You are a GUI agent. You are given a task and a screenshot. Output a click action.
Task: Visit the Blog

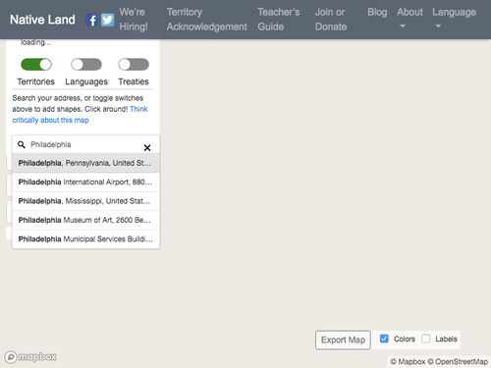pos(377,12)
